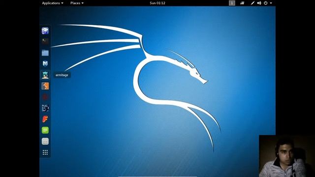Click the volume speaker icon
This screenshot has height=177, width=315.
pyautogui.click(x=259, y=3)
